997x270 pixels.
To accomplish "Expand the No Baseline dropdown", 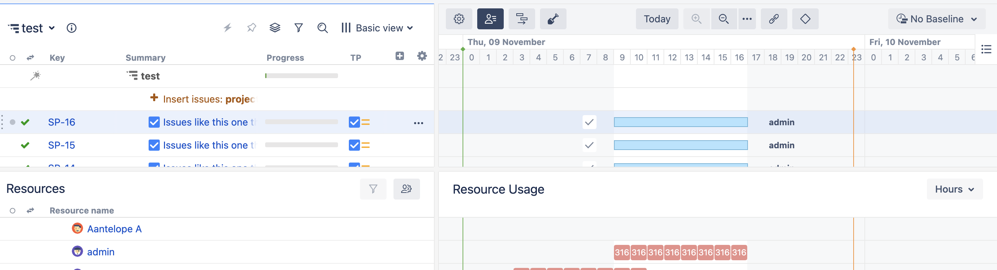I will pyautogui.click(x=937, y=19).
